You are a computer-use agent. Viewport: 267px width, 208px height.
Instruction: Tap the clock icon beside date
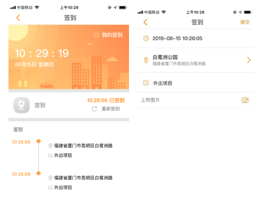tap(146, 39)
